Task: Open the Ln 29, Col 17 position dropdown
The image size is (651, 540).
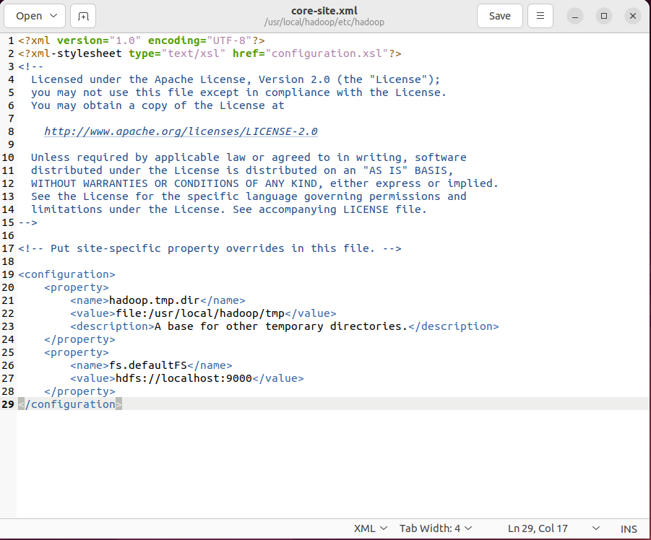Action: tap(553, 528)
